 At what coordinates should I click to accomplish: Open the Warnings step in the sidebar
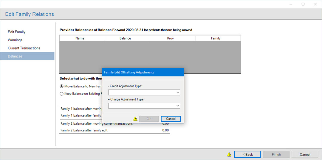(15, 40)
